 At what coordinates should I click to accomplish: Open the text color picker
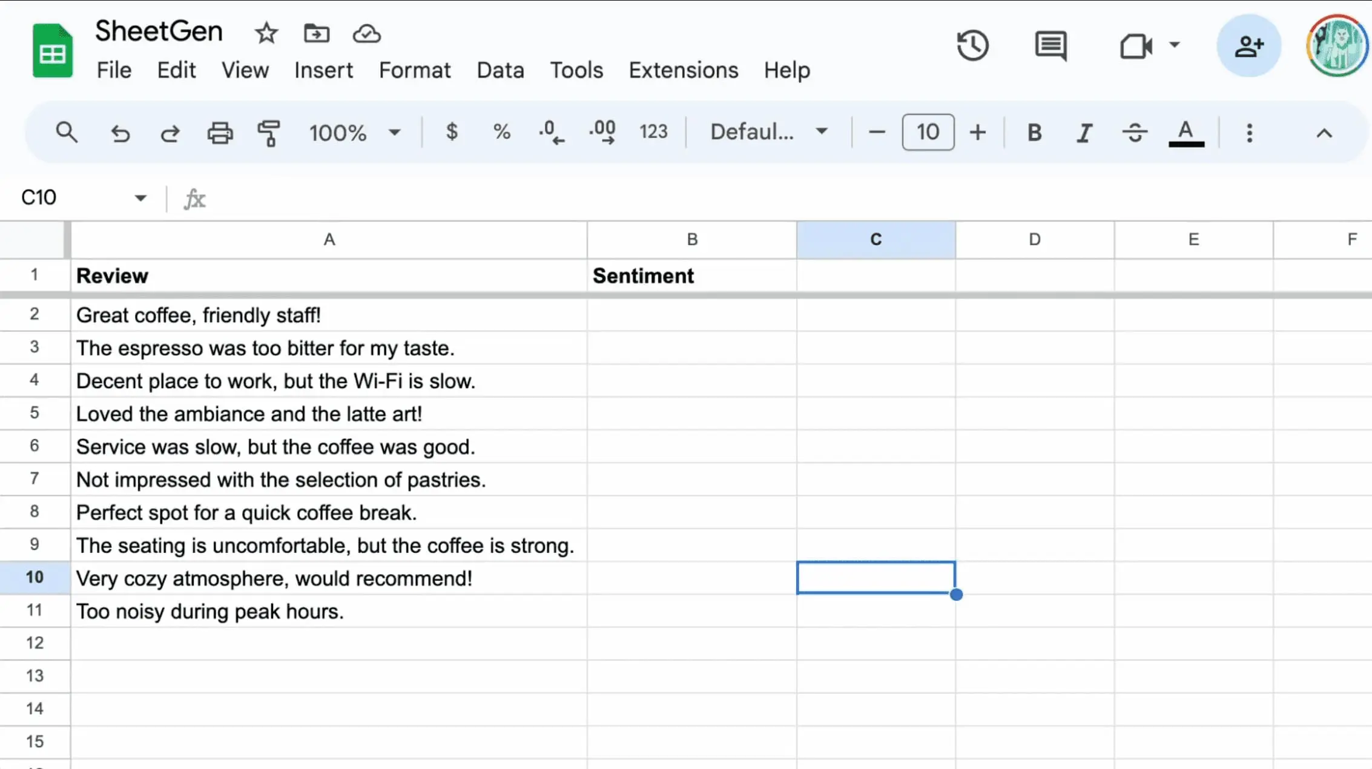pyautogui.click(x=1186, y=132)
